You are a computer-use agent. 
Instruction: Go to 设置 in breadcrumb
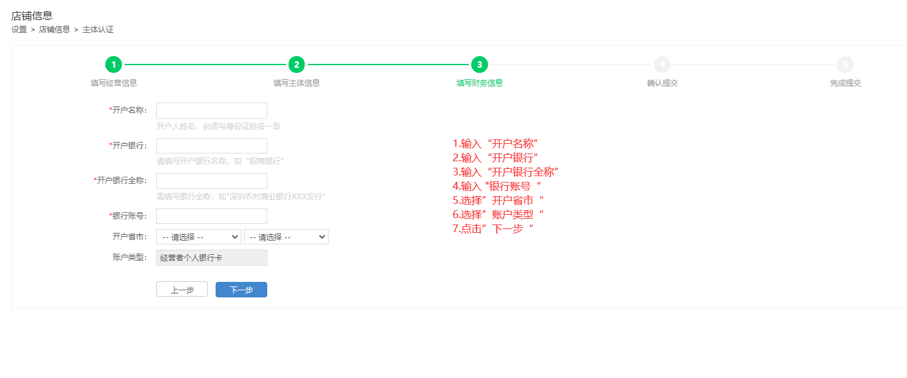coord(19,30)
